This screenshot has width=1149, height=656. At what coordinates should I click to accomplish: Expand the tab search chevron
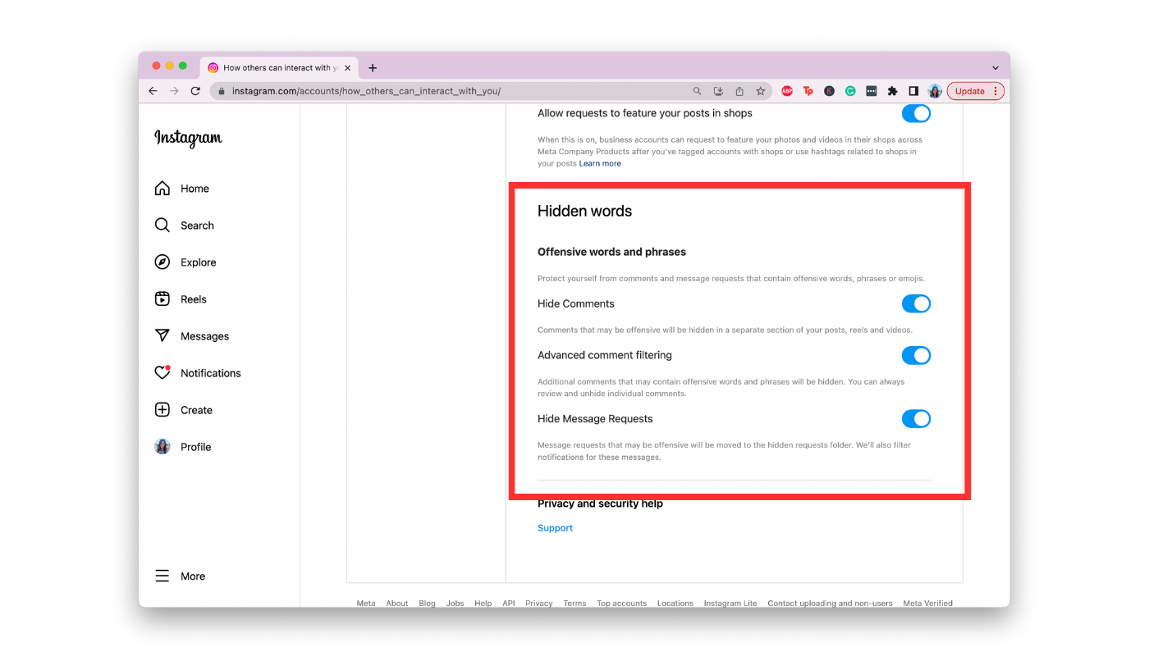coord(996,68)
